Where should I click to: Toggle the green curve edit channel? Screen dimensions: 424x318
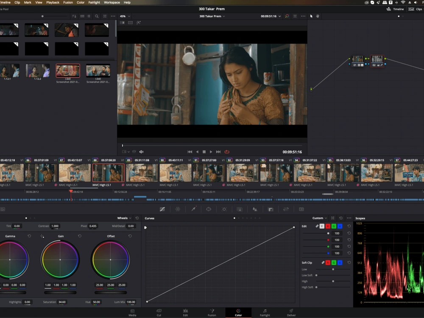pyautogui.click(x=334, y=226)
